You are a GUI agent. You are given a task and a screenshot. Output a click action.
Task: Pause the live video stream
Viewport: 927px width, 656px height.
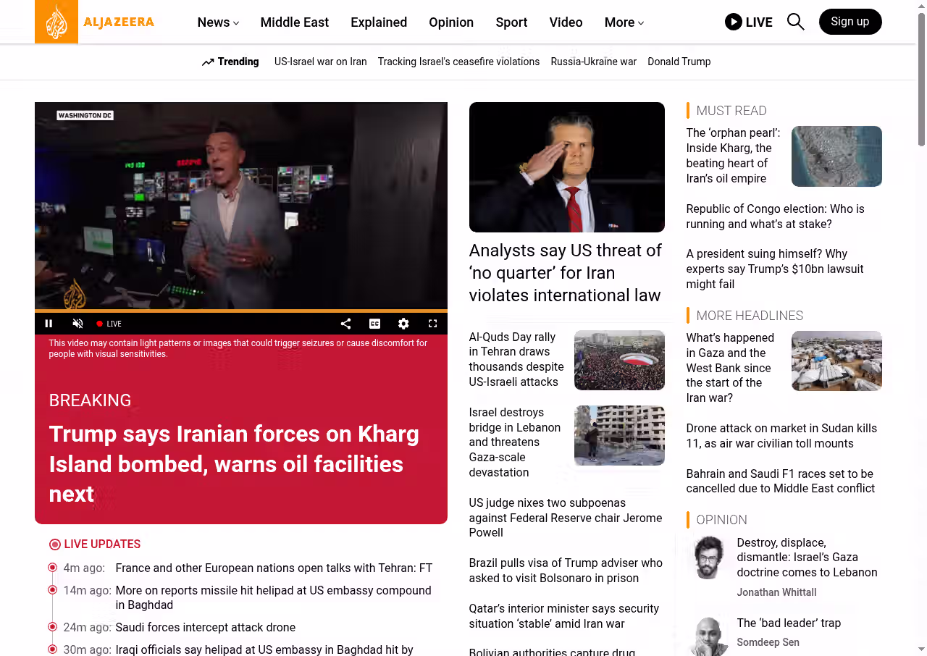(49, 324)
